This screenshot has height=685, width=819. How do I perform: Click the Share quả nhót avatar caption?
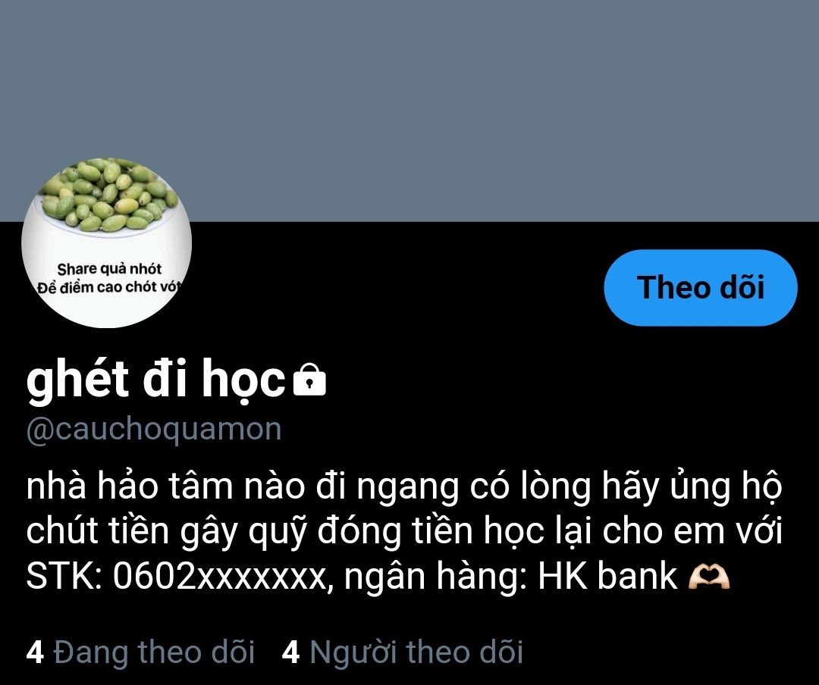109,269
